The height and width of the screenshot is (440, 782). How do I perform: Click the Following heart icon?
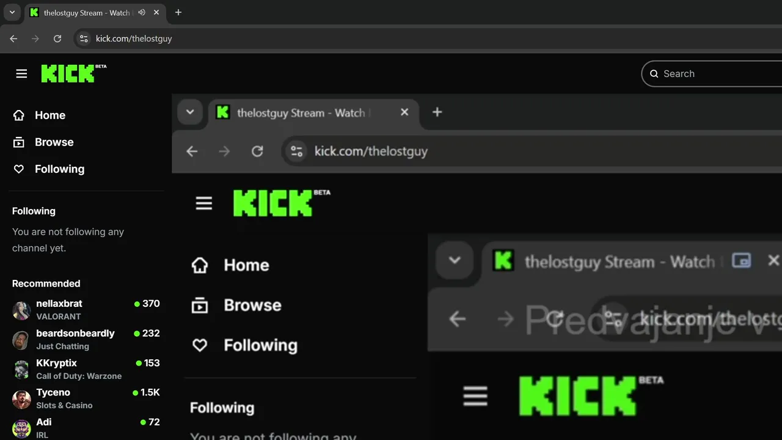[19, 169]
